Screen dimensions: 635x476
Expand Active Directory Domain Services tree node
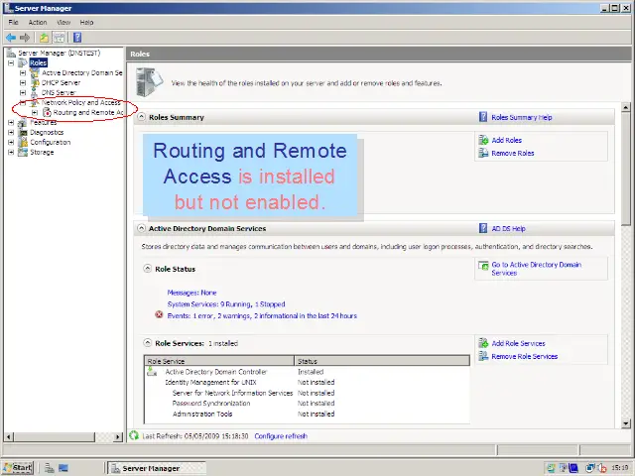[x=23, y=72]
